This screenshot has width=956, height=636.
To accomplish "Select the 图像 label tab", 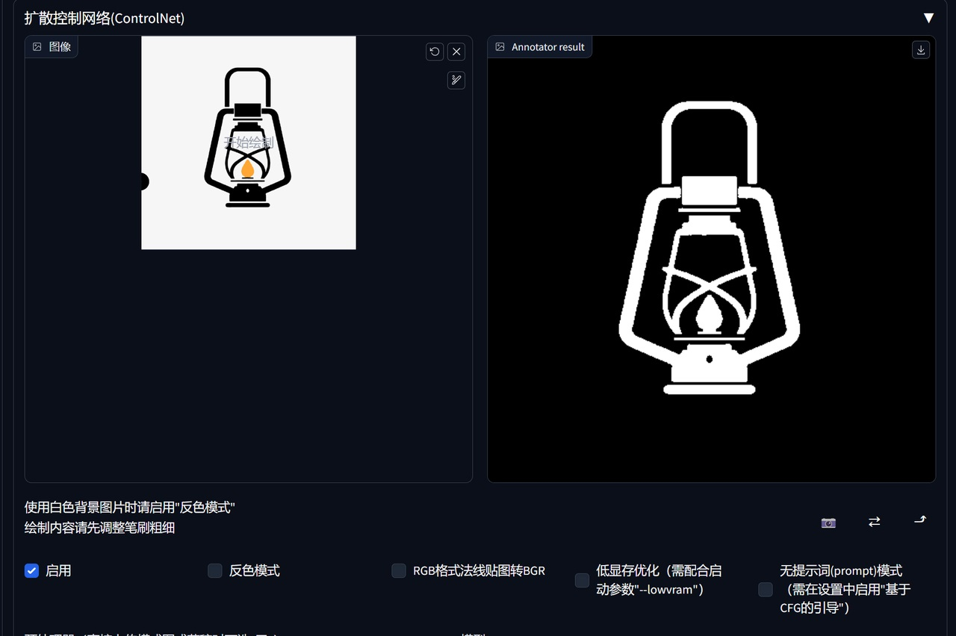I will (x=52, y=46).
